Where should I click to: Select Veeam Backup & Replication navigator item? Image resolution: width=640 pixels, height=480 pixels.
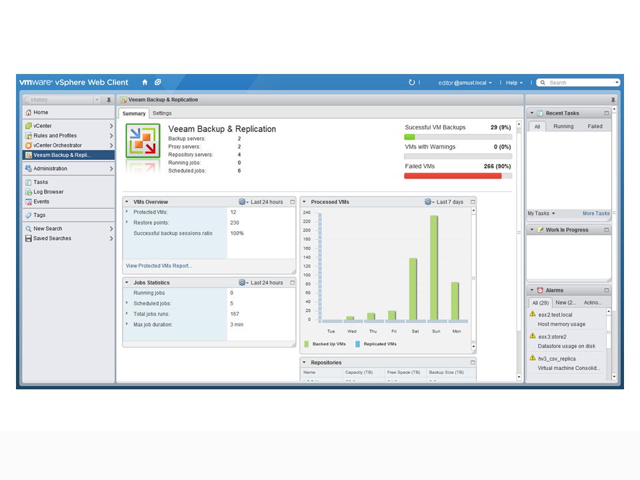[x=68, y=155]
